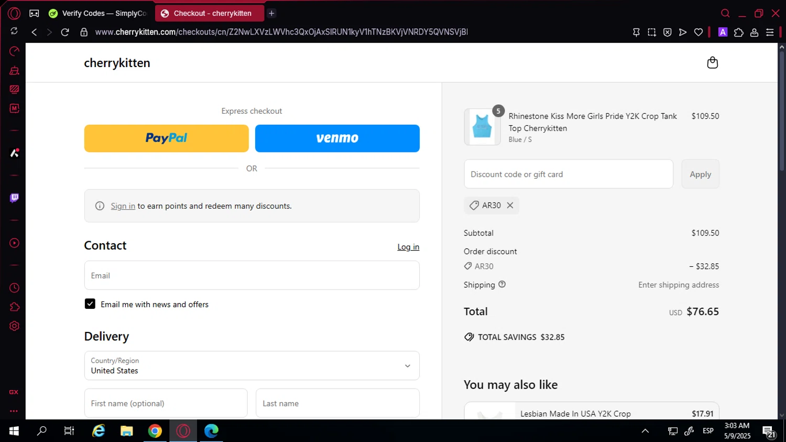The width and height of the screenshot is (786, 442).
Task: Click the cherrykitten store logo
Action: tap(117, 63)
